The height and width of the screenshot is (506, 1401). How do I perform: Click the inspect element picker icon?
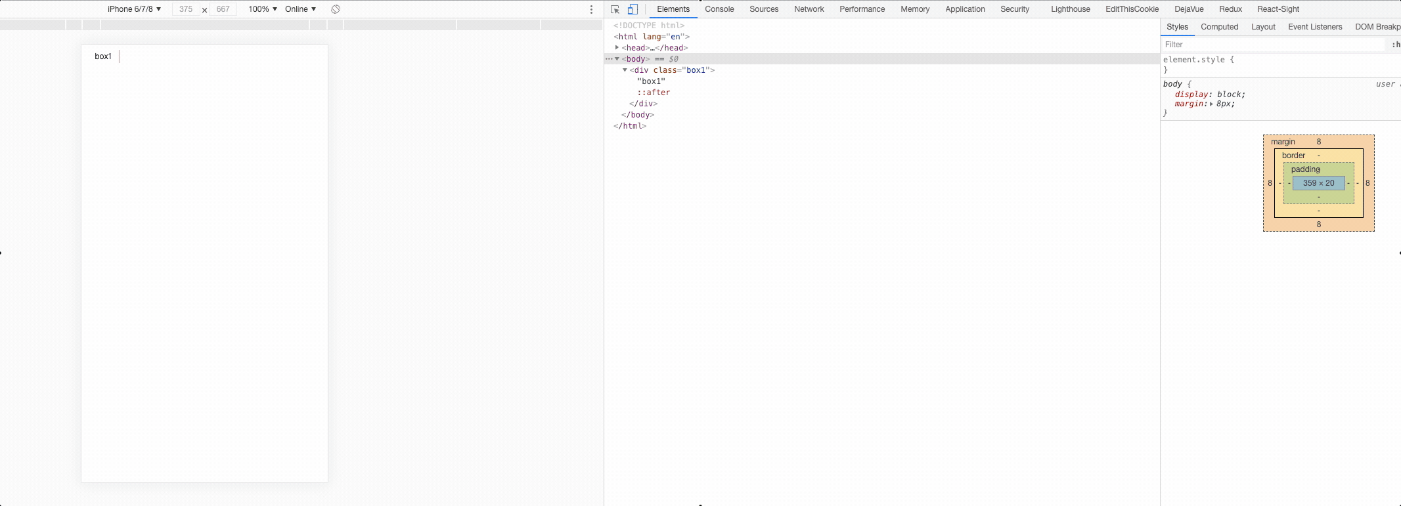point(615,9)
